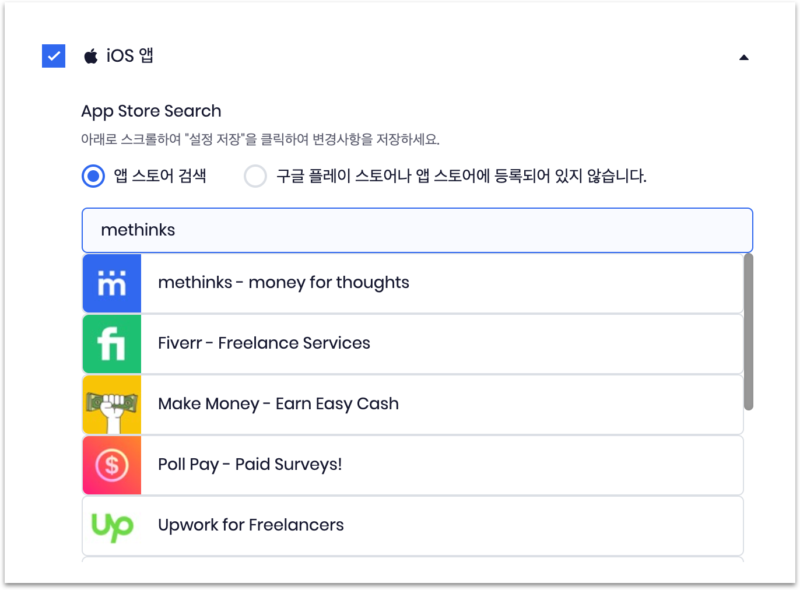Image resolution: width=800 pixels, height=590 pixels.
Task: Click the green Fiverr 'fi' logo
Action: coord(111,344)
